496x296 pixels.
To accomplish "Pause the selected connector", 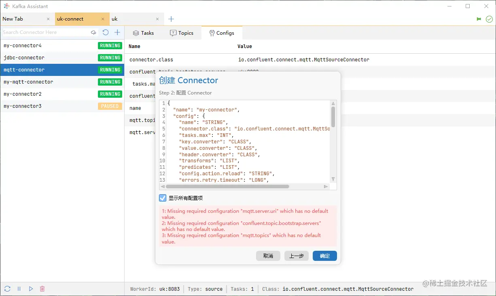I will (x=19, y=289).
